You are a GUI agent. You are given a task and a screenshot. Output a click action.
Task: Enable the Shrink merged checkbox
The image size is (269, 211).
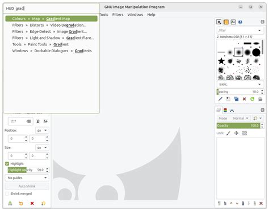tap(7, 194)
